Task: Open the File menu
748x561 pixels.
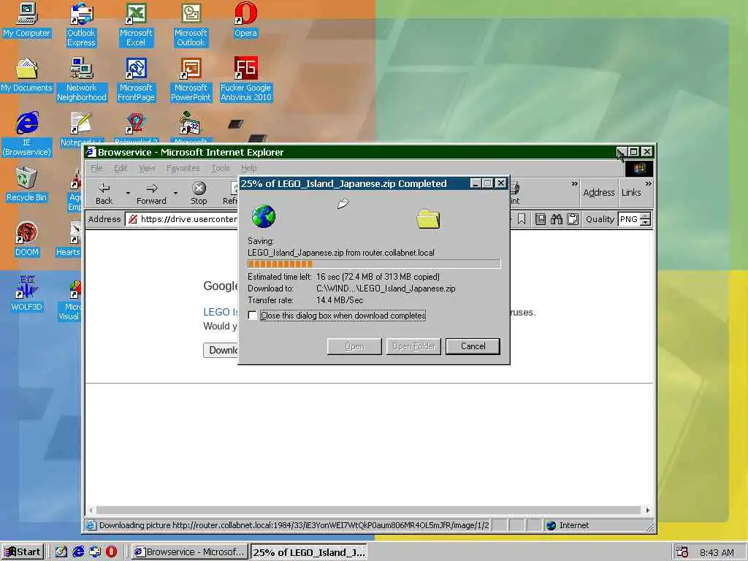Action: pyautogui.click(x=96, y=168)
